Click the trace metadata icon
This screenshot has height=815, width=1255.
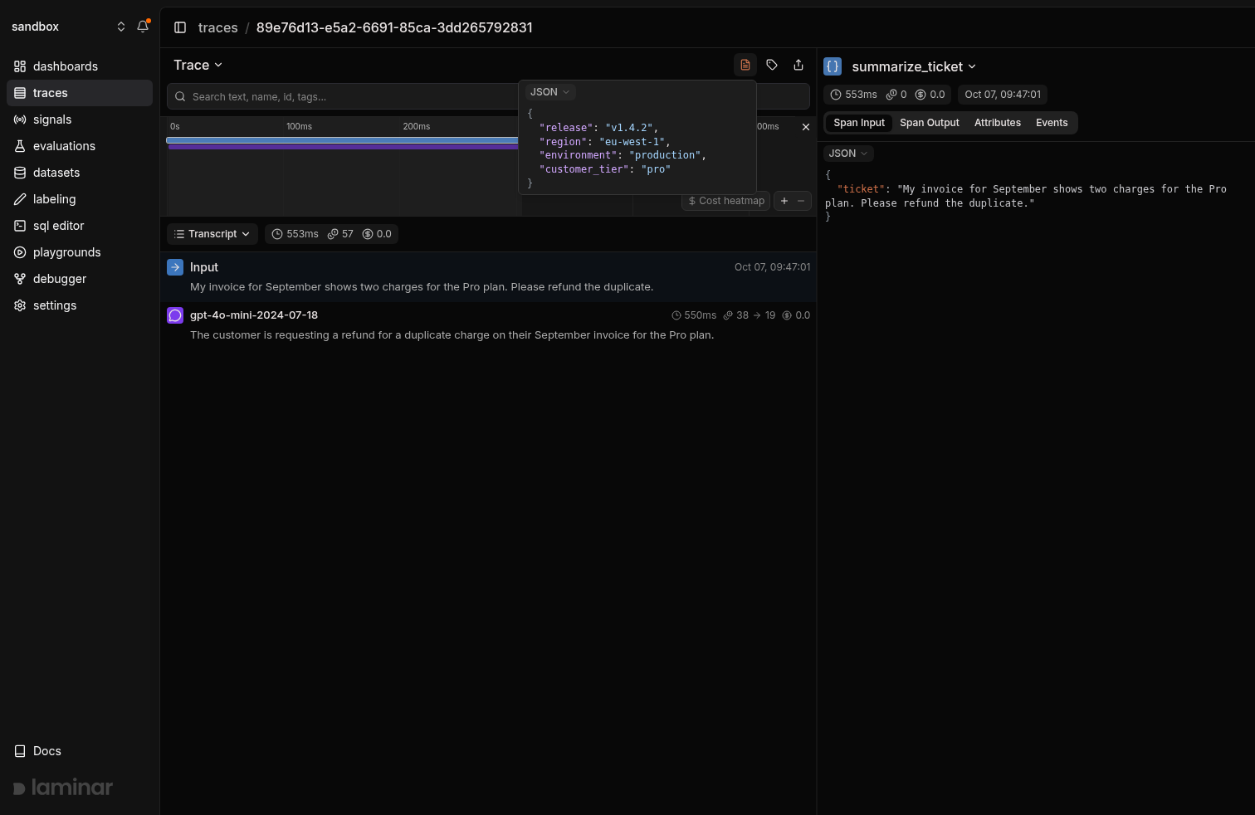pos(745,65)
